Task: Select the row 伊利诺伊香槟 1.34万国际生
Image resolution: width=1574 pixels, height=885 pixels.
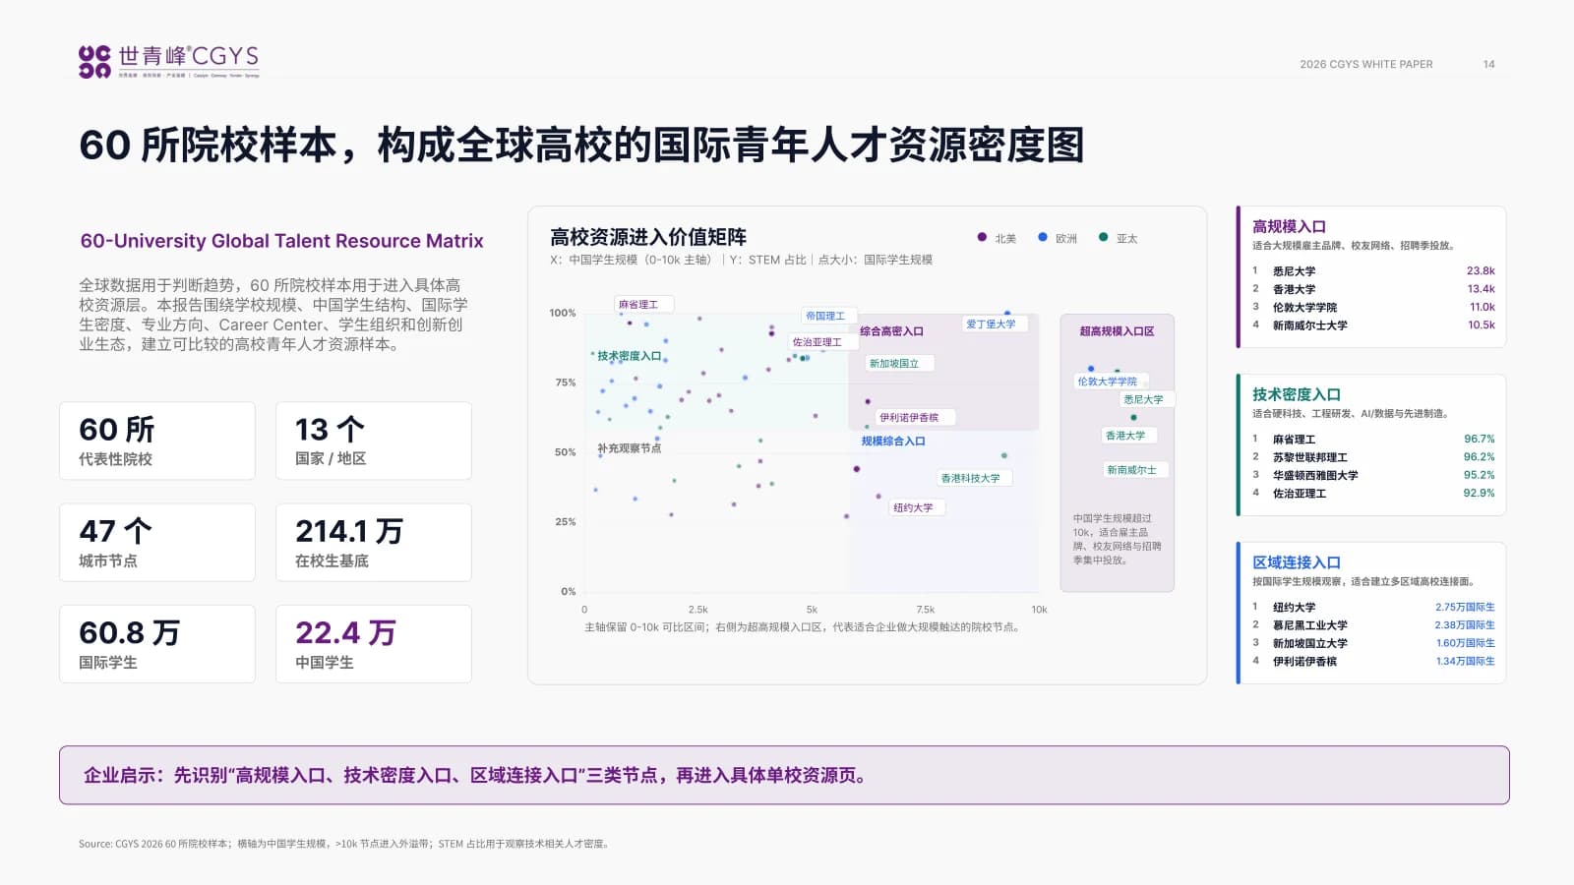Action: (x=1373, y=662)
